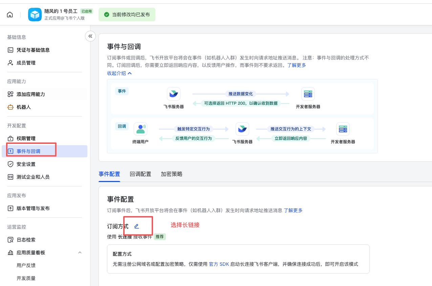The height and width of the screenshot is (286, 432).
Task: Collapse the 应用质量看板 section chevron
Action: pos(80,252)
